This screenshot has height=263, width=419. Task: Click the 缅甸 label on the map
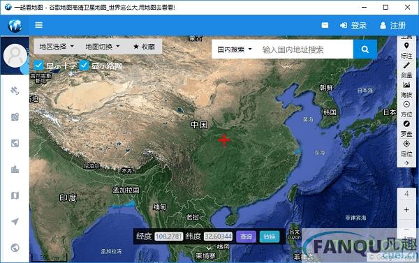click(x=159, y=207)
